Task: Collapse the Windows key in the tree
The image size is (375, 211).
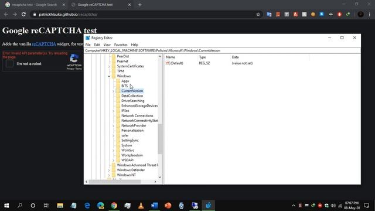Action: pyautogui.click(x=109, y=76)
